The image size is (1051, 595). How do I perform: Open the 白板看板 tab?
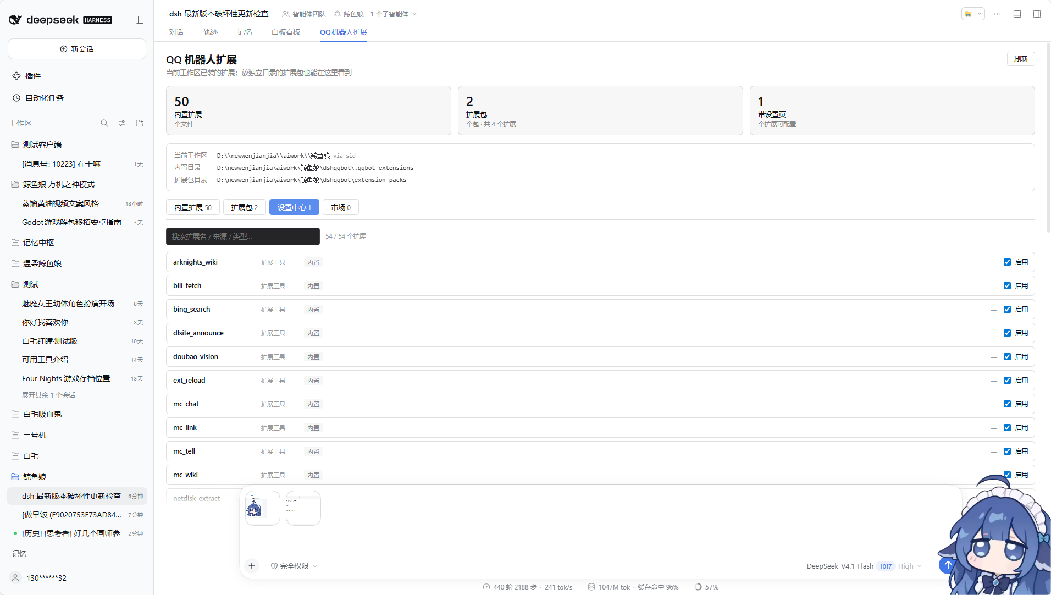286,32
